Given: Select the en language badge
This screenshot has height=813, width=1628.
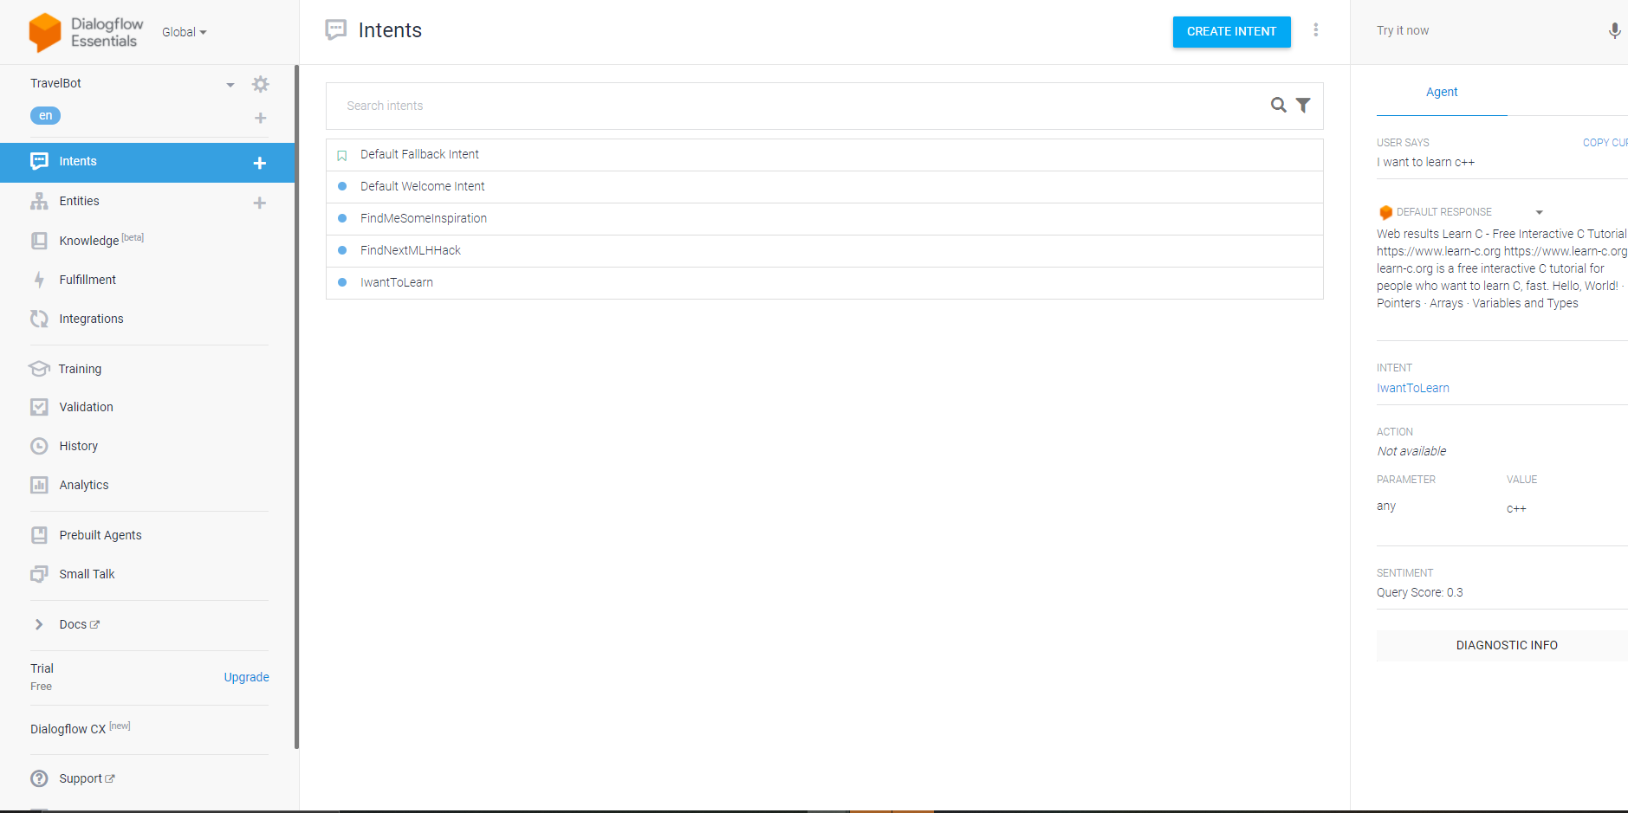Looking at the screenshot, I should (x=45, y=115).
